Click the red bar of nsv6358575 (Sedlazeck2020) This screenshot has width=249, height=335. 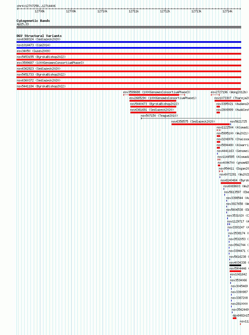click(201, 124)
